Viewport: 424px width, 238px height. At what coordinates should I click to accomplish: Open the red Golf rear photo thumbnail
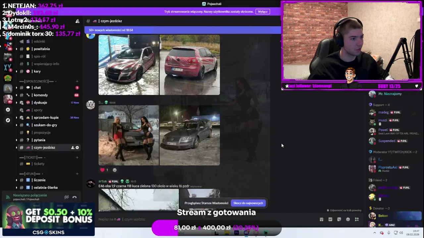point(189,65)
